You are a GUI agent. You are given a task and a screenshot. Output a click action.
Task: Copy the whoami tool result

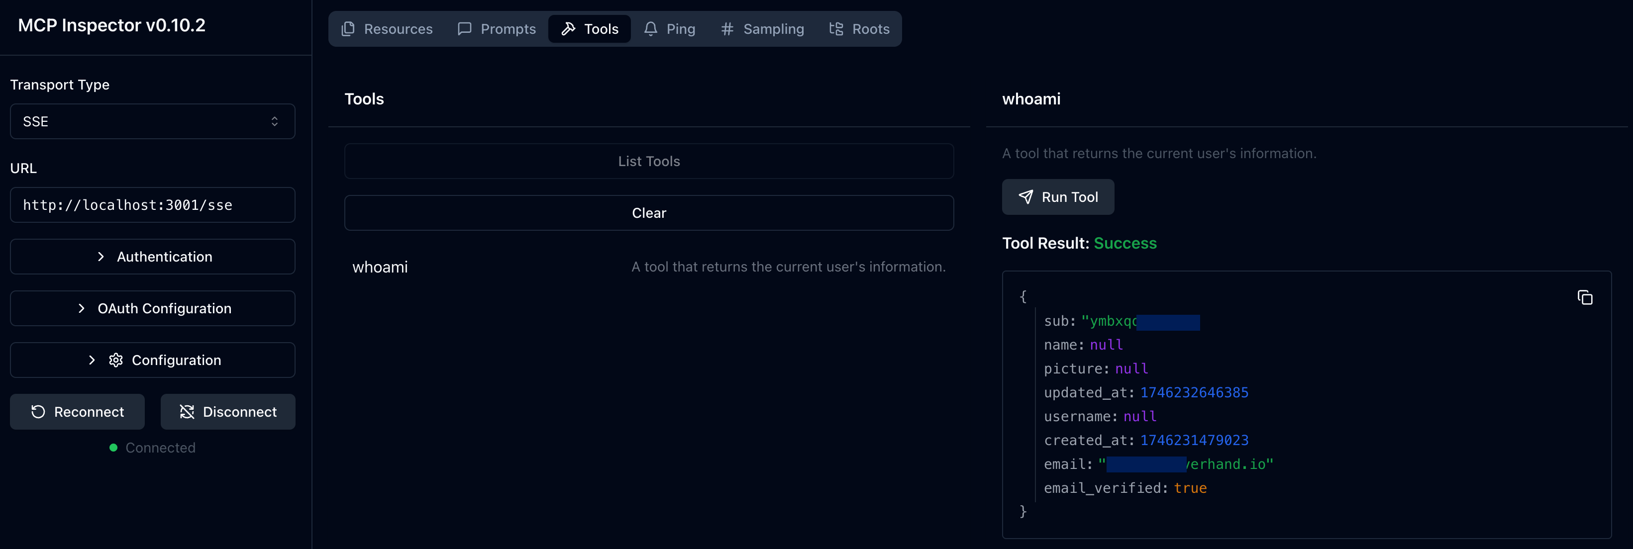[x=1585, y=297]
